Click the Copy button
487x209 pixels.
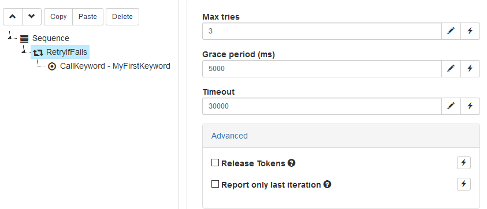[x=58, y=17]
